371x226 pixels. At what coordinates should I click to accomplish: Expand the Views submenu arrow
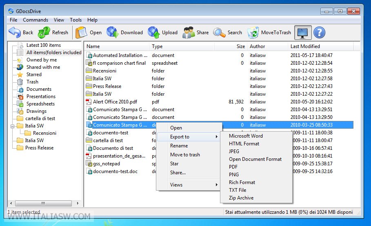click(216, 185)
